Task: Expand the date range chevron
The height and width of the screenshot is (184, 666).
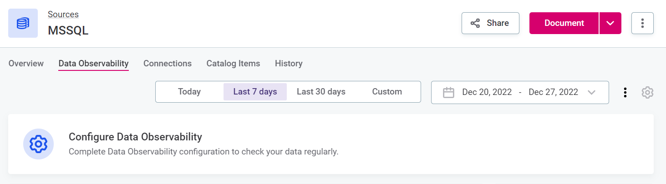Action: pyautogui.click(x=591, y=92)
